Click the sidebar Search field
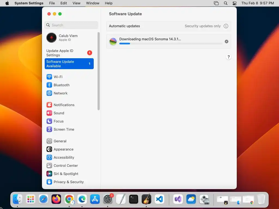This screenshot has width=279, height=209. [71, 25]
